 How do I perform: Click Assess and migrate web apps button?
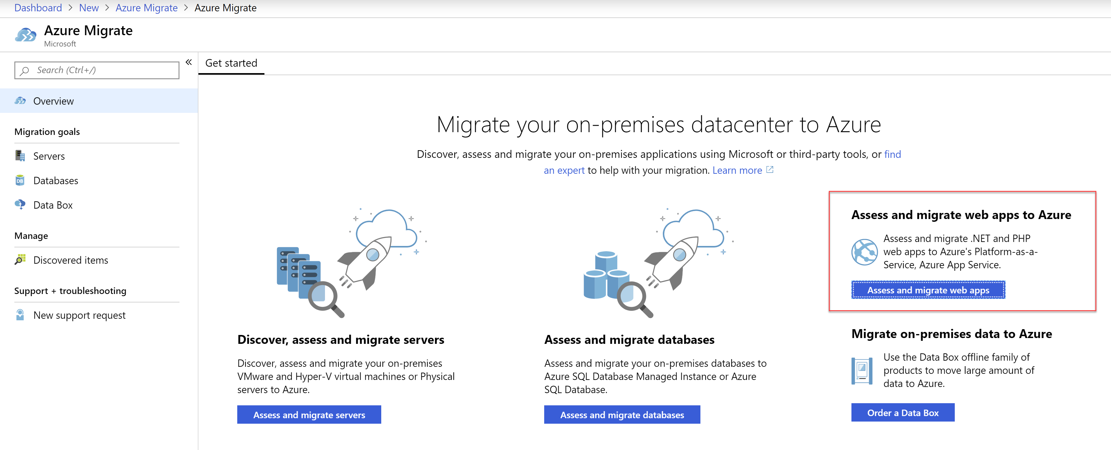[x=928, y=290]
